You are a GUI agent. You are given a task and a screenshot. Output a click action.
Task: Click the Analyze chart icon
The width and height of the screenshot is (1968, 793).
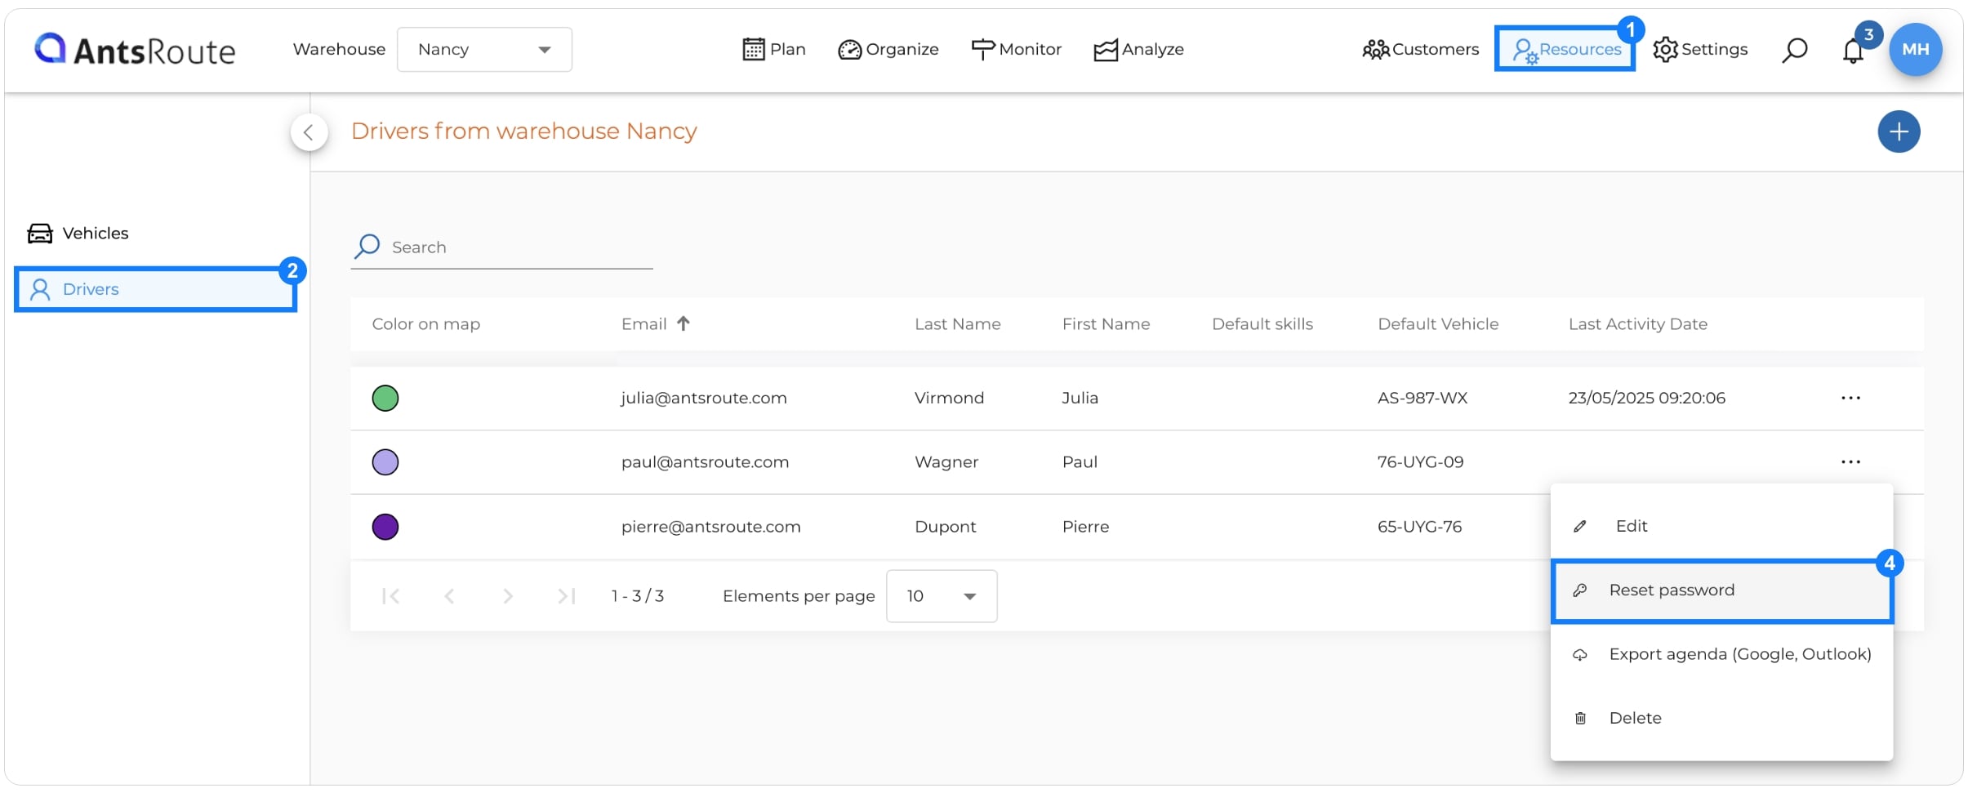[1106, 50]
